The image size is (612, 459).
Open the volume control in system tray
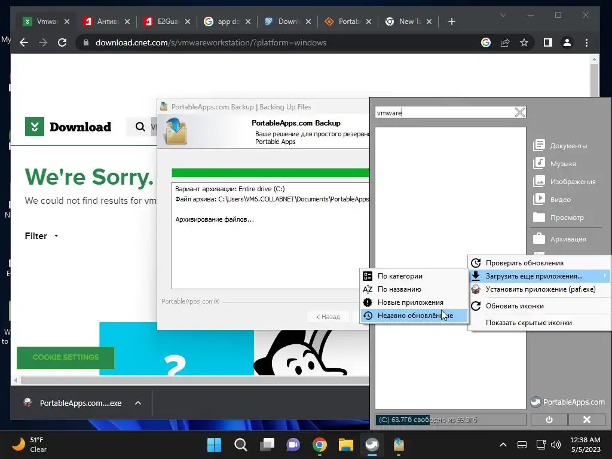tap(556, 445)
